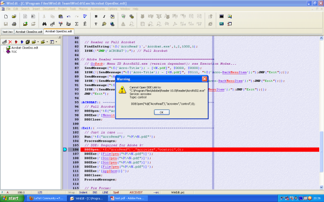Click the magnifier icon beside the T
Viewport: 324px width, 202px height.
click(104, 24)
